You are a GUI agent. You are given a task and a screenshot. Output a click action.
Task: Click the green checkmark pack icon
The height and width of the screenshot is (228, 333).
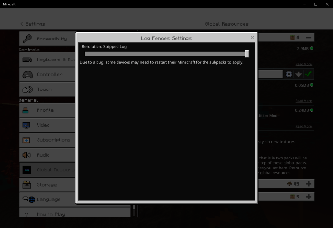tap(308, 74)
